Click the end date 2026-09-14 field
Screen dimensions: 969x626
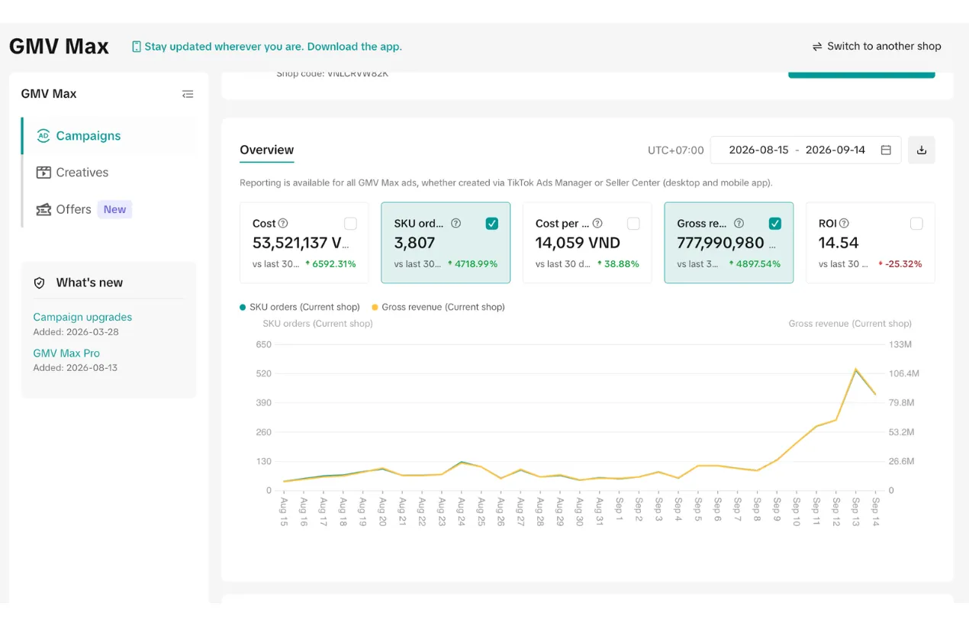click(835, 150)
